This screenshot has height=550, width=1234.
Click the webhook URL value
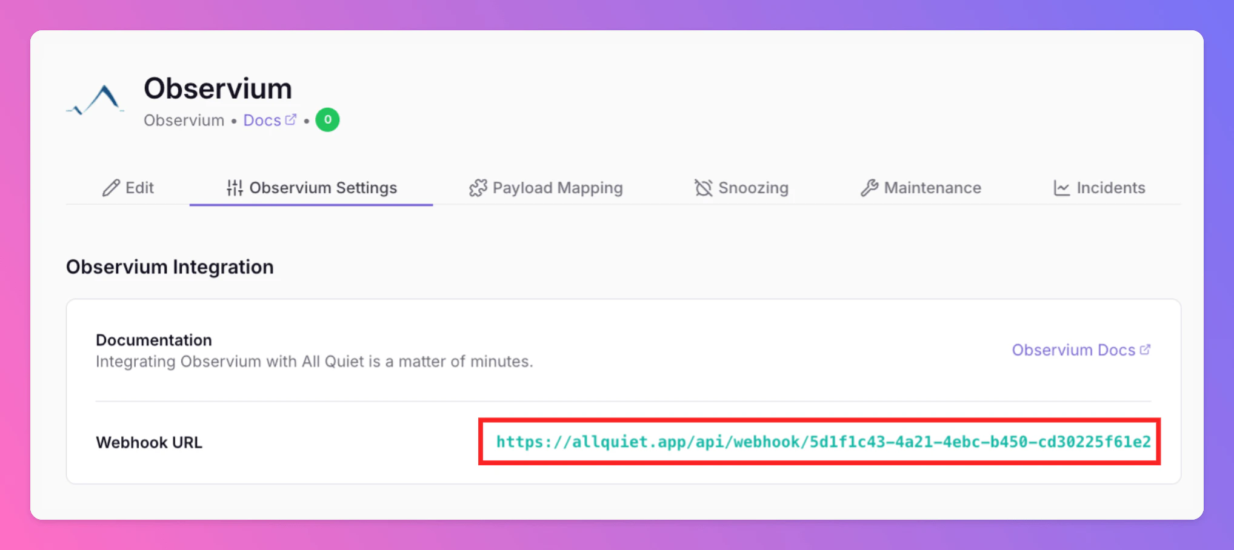pos(823,442)
